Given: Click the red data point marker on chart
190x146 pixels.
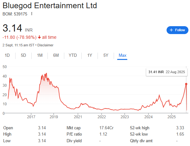Looking at the screenshot, I should pos(187,84).
